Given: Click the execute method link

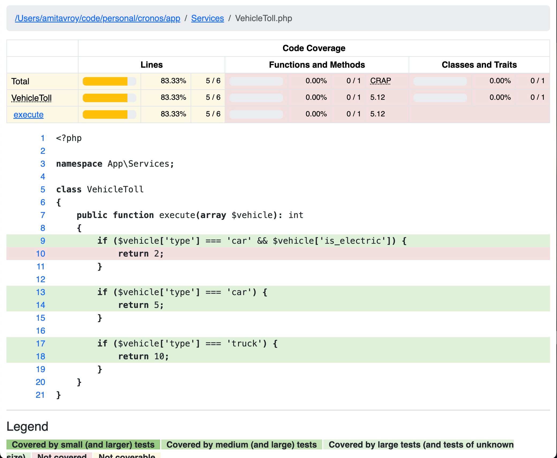Looking at the screenshot, I should click(x=28, y=114).
